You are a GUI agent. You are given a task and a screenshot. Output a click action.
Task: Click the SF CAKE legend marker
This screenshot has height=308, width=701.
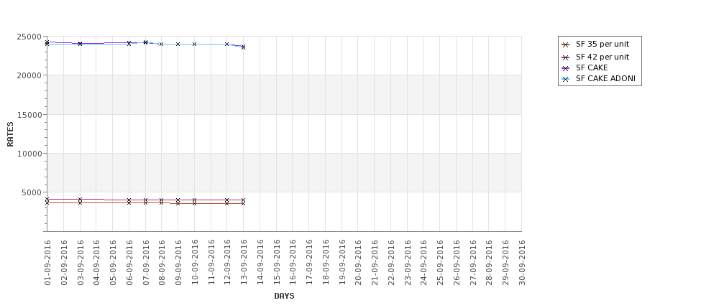pos(566,68)
